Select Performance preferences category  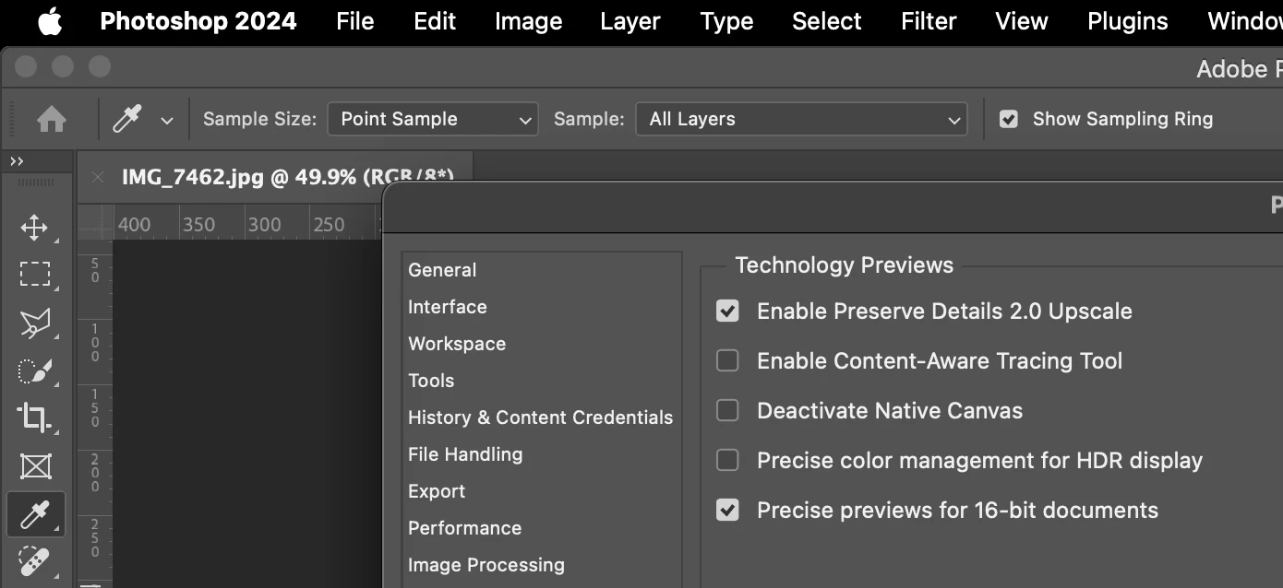point(465,528)
